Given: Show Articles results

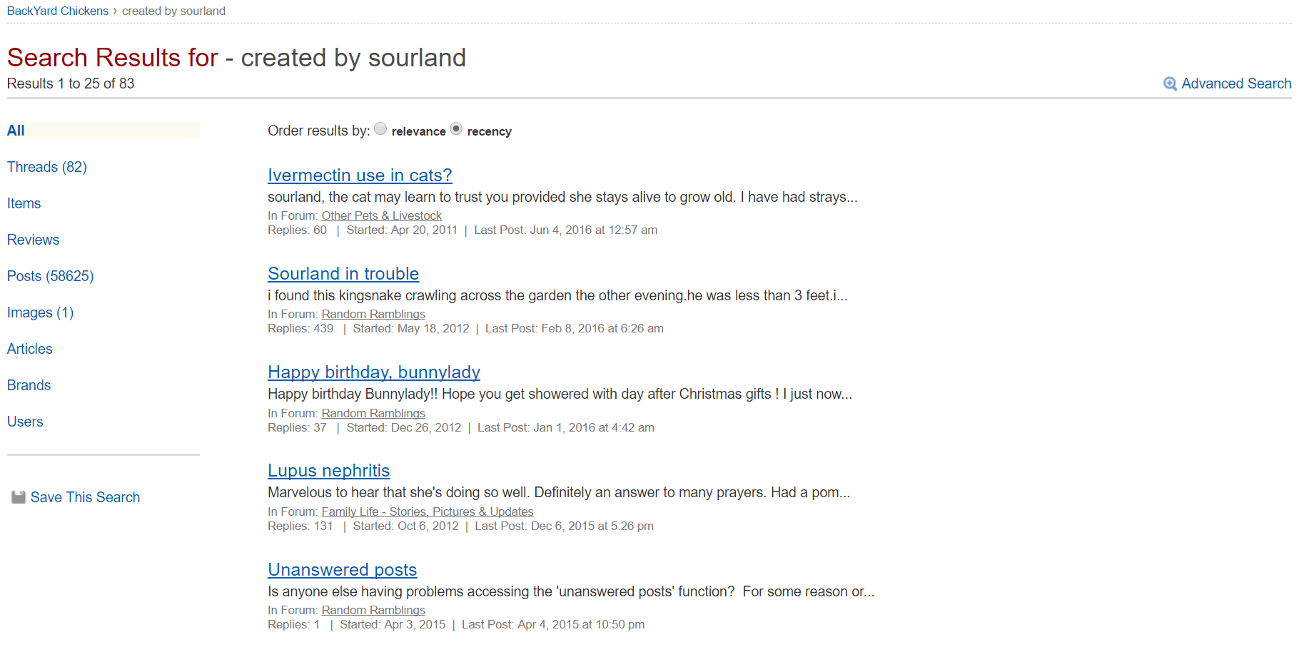Looking at the screenshot, I should pos(30,349).
